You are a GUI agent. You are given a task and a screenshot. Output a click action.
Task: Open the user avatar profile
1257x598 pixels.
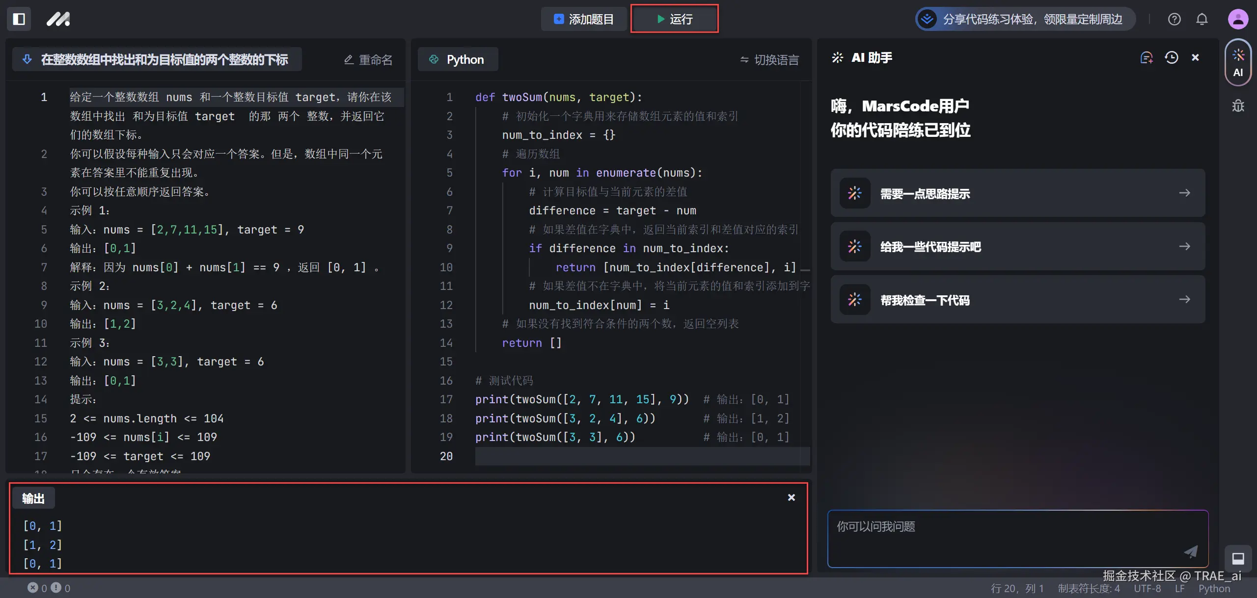1237,19
